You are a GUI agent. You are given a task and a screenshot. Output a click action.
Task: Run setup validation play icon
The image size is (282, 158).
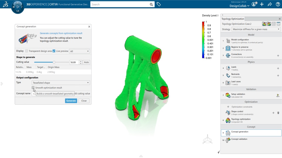(x=278, y=95)
